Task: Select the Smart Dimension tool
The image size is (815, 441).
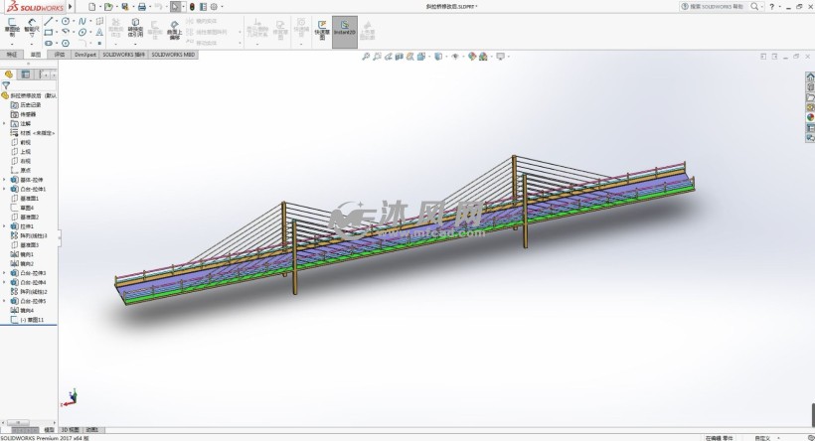Action: tap(32, 27)
